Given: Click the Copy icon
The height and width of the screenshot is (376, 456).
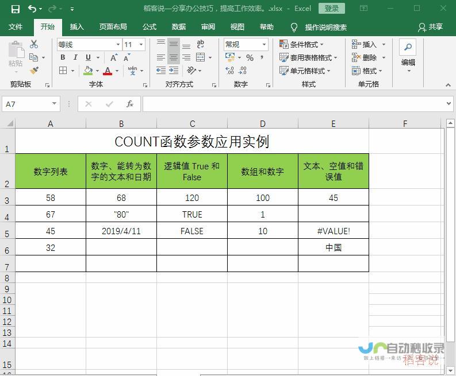Looking at the screenshot, I should (x=34, y=57).
